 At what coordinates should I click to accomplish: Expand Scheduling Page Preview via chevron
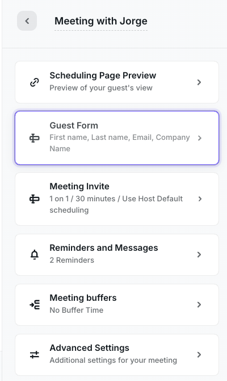[x=199, y=82]
